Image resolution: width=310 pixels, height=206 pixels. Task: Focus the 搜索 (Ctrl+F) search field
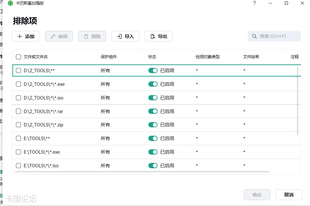[274, 36]
